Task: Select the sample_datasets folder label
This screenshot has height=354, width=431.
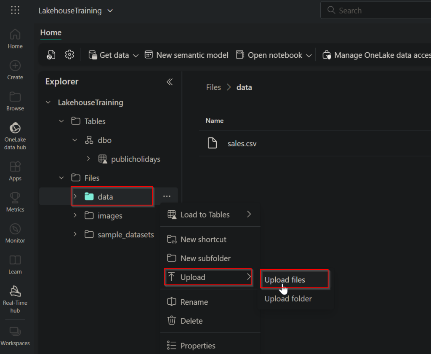Action: pos(125,235)
